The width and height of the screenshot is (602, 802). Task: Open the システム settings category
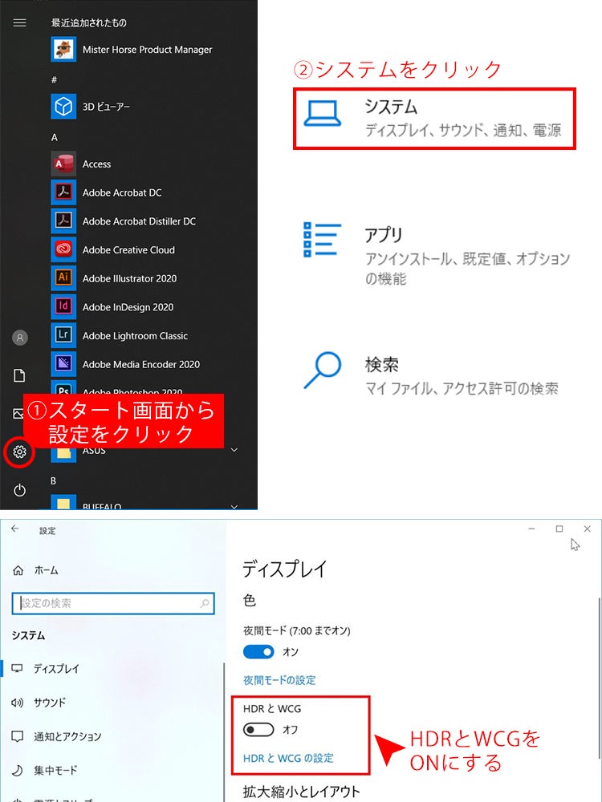coord(434,118)
